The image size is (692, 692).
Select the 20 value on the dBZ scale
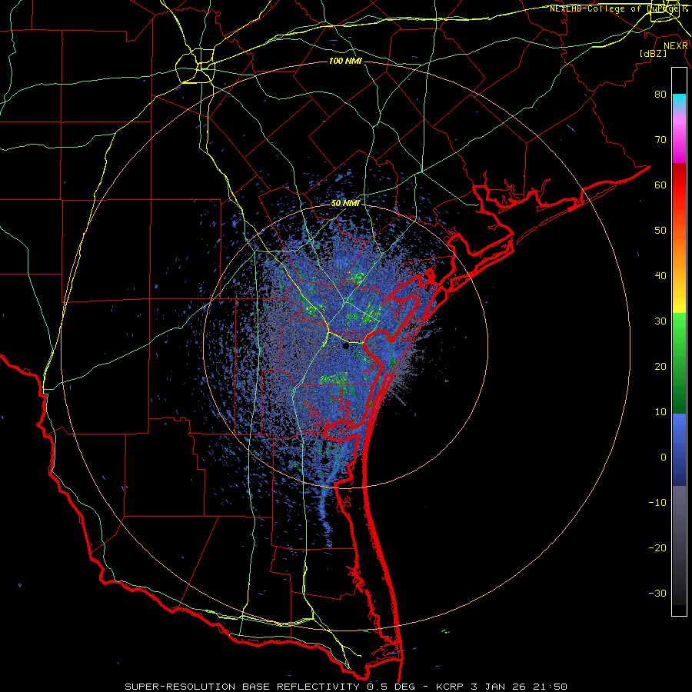(660, 366)
